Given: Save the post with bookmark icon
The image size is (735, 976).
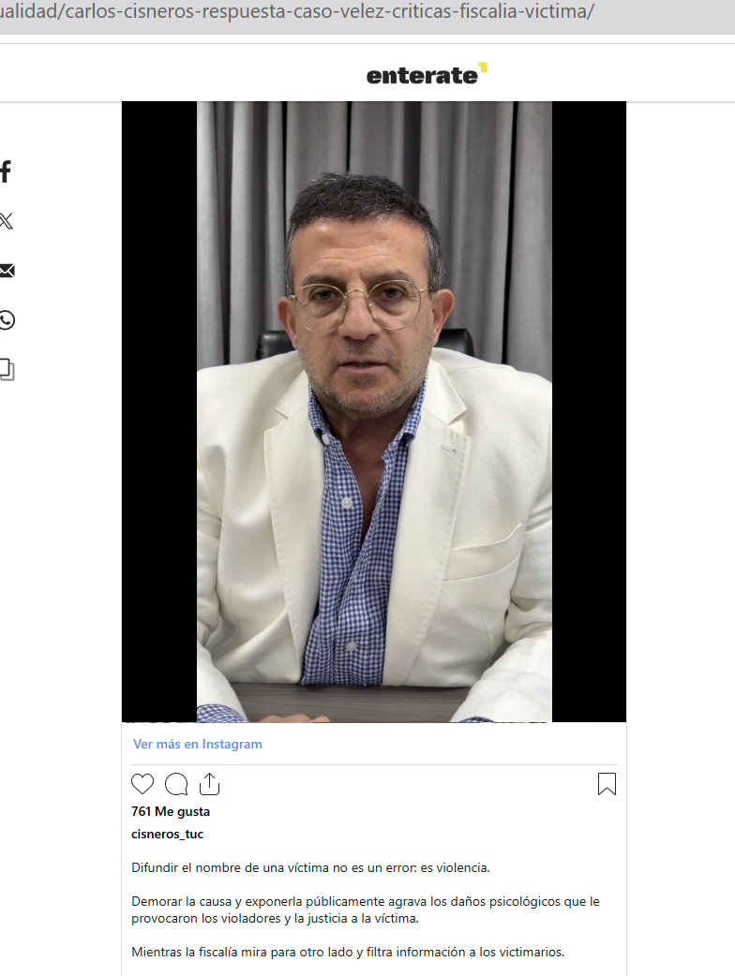Looking at the screenshot, I should [607, 784].
